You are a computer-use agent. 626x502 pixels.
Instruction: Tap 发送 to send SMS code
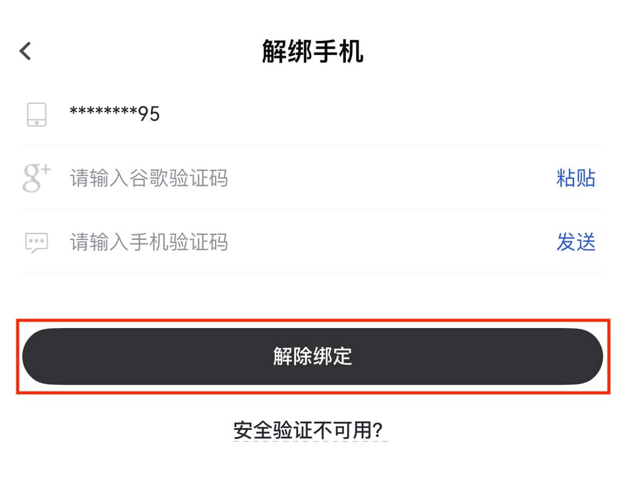pos(575,242)
